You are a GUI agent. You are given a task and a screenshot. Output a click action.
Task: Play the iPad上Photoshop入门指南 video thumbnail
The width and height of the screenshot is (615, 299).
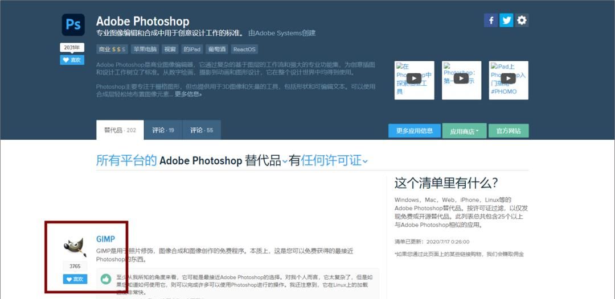coord(509,80)
